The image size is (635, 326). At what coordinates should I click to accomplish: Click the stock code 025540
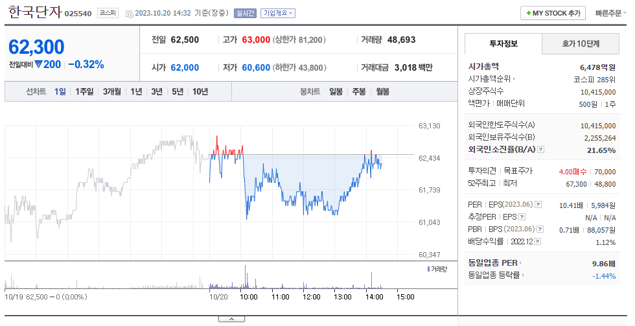(x=78, y=14)
